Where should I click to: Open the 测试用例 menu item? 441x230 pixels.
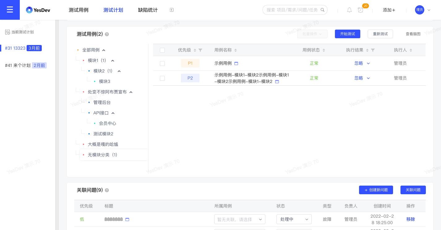pos(79,10)
